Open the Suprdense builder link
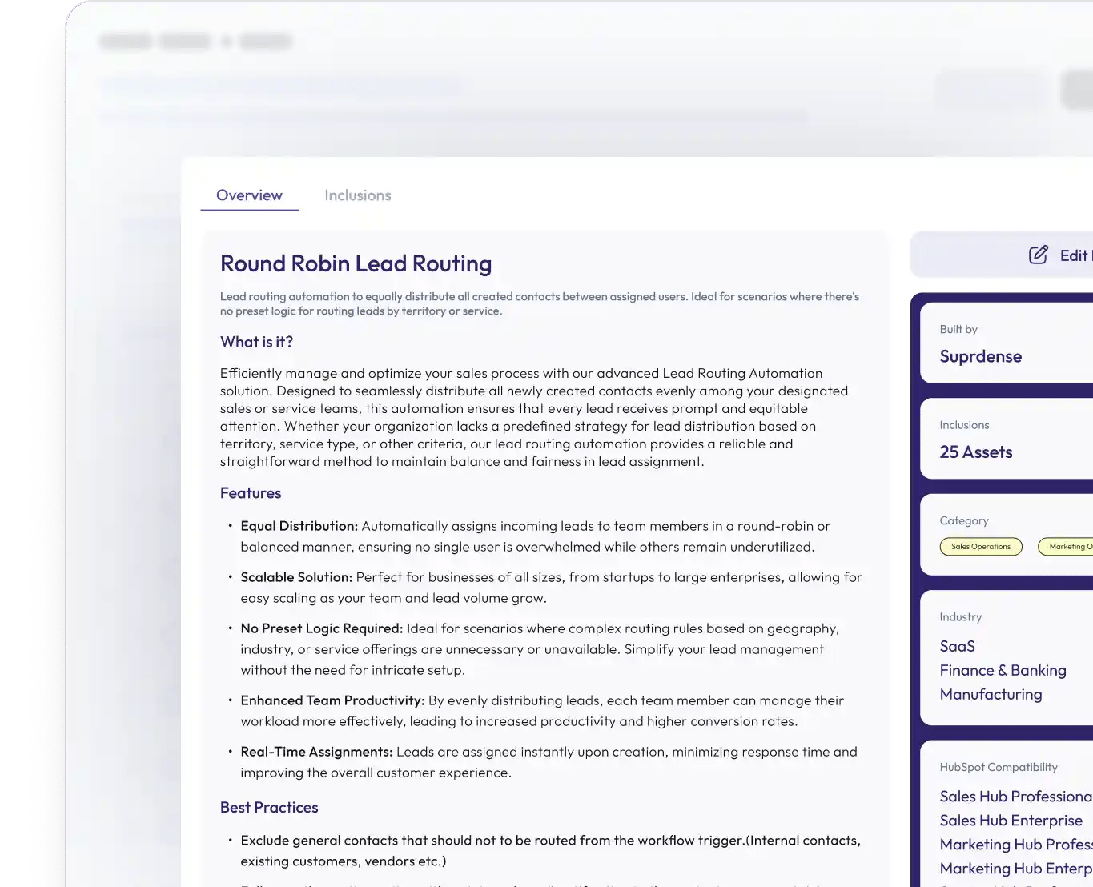Image resolution: width=1093 pixels, height=887 pixels. (x=981, y=356)
